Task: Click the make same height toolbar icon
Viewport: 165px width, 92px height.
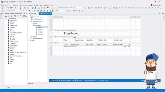Action: (x=117, y=8)
